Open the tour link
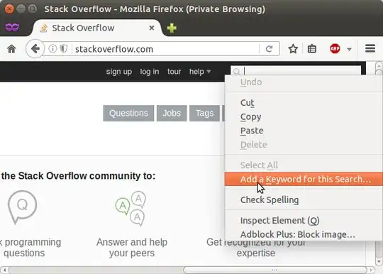This screenshot has height=274, width=383. pos(174,72)
